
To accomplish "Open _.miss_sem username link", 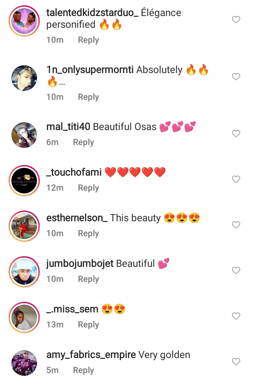I will [x=73, y=309].
